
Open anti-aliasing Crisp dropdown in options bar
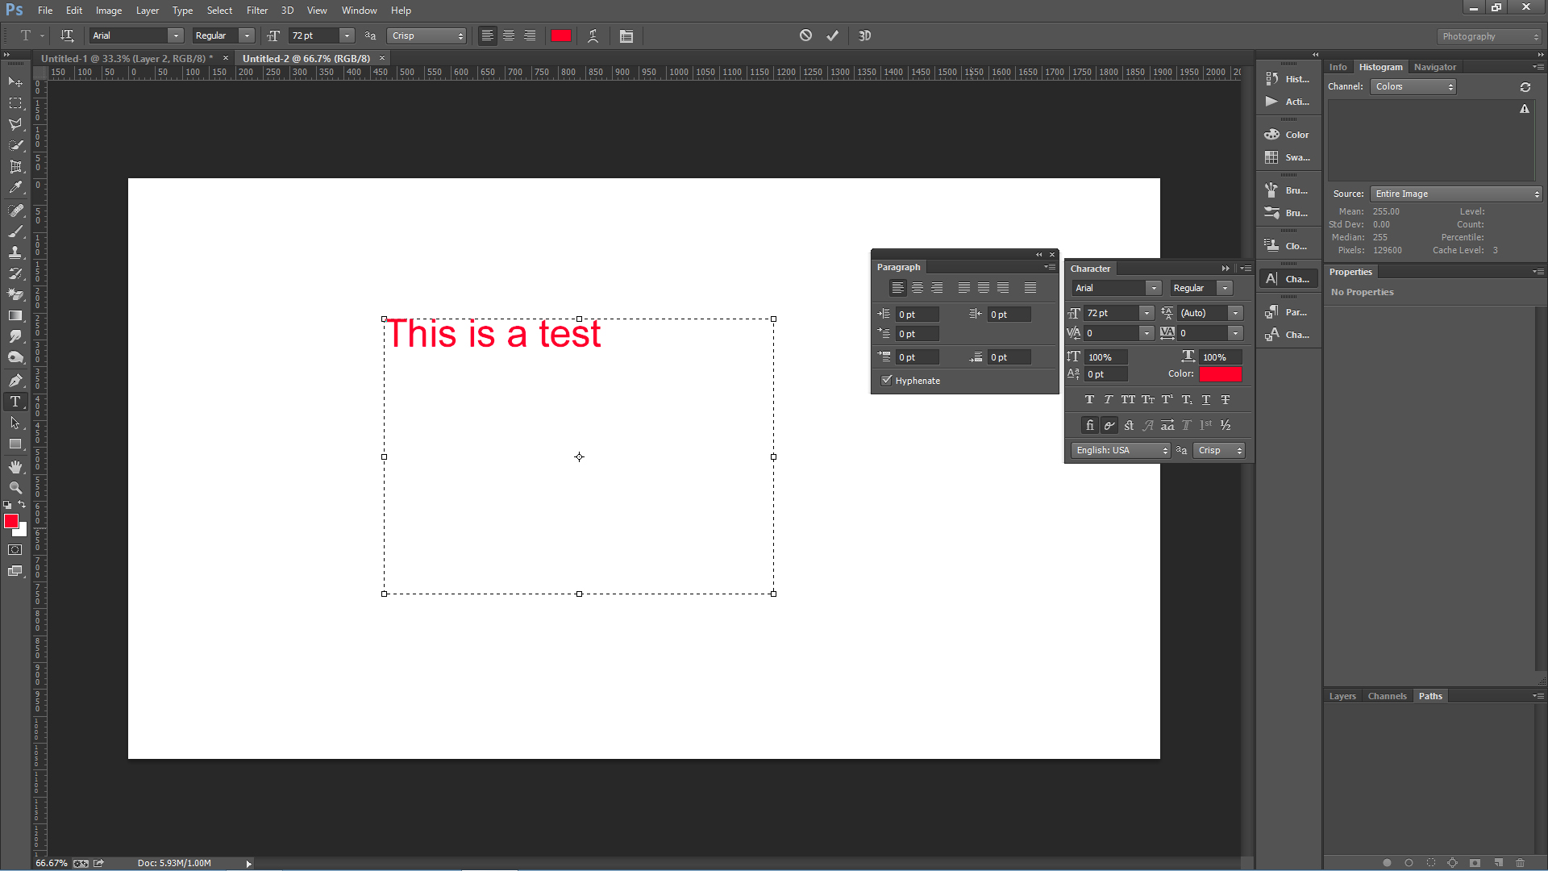(427, 35)
